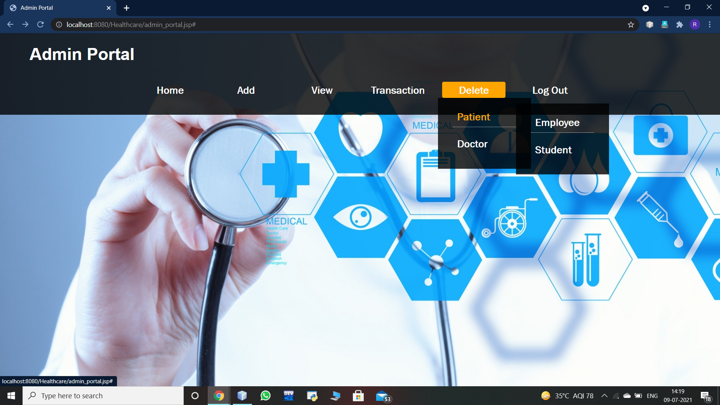This screenshot has height=405, width=720.
Task: Open the Home menu item
Action: pos(170,90)
